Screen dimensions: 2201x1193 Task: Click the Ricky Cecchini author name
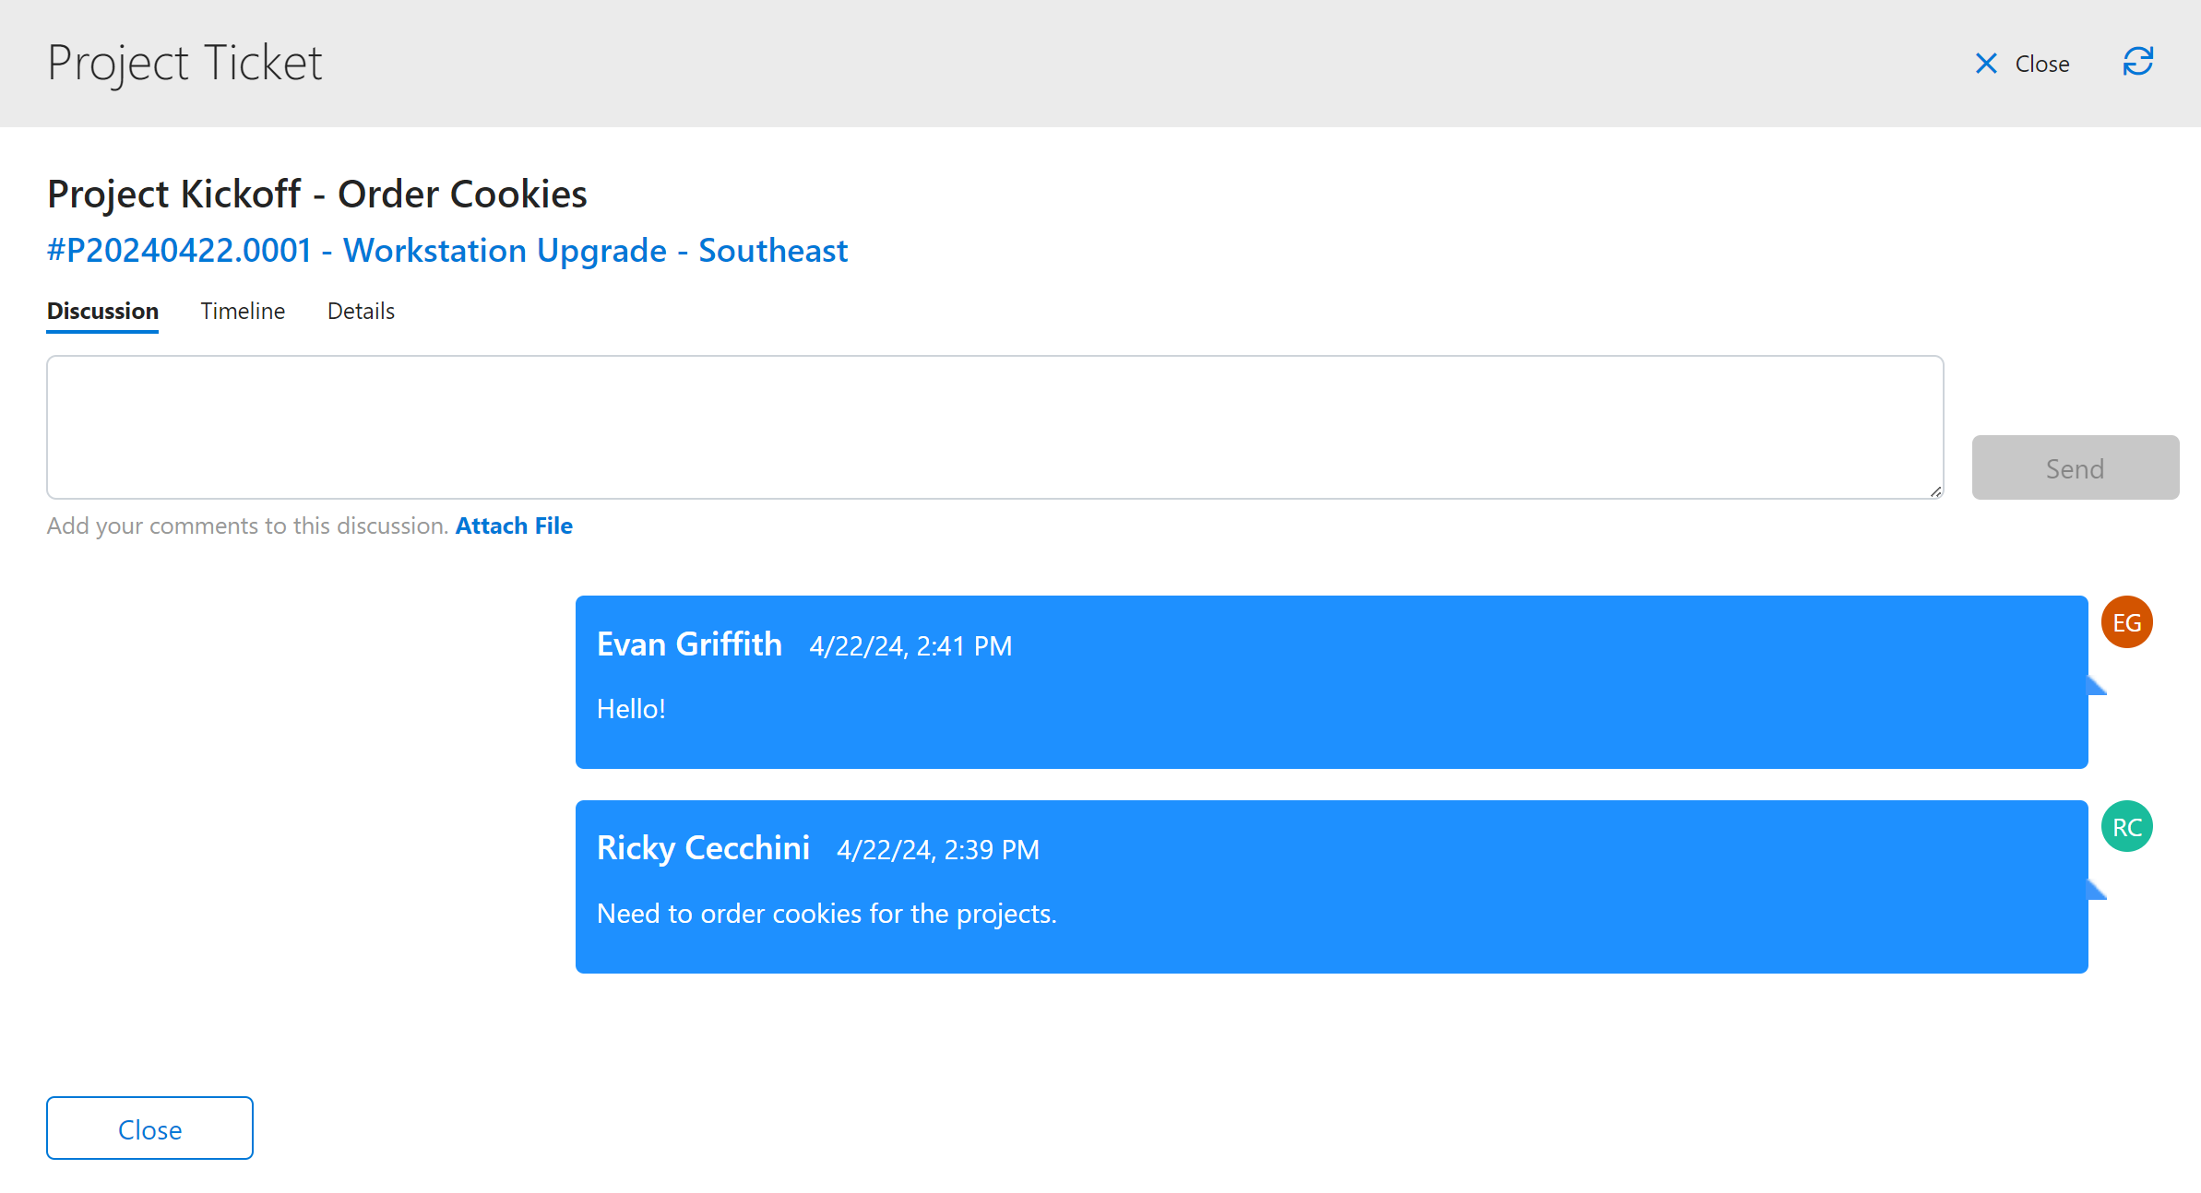703,848
